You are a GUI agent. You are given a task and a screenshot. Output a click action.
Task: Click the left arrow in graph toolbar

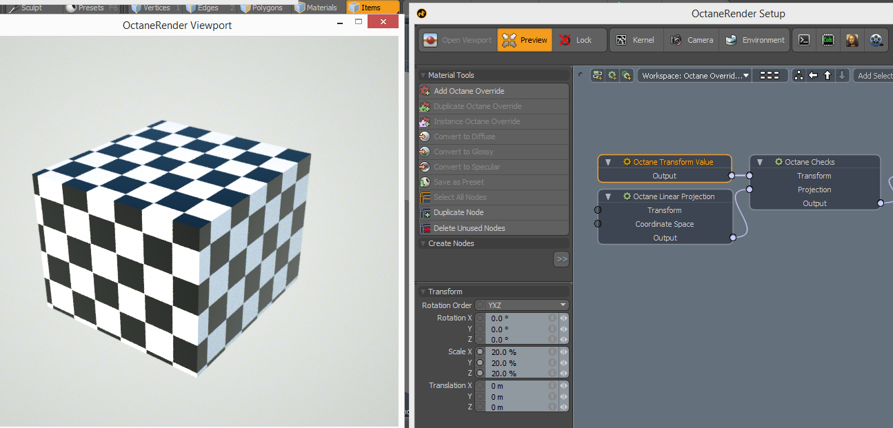coord(813,76)
